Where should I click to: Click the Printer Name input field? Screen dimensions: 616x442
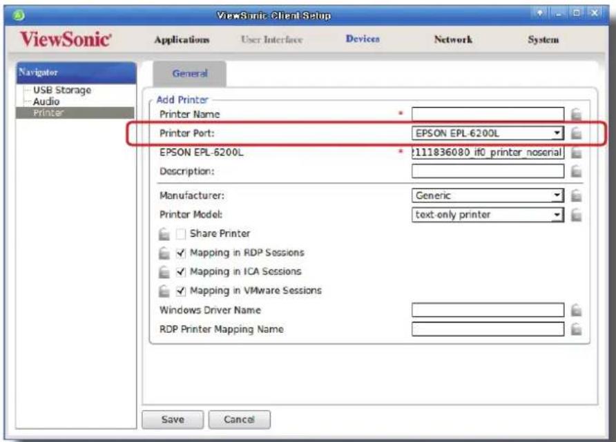488,115
